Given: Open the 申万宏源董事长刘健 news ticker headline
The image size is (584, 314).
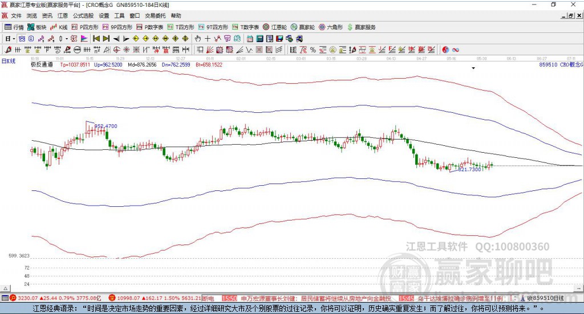Looking at the screenshot, I should pos(316,299).
